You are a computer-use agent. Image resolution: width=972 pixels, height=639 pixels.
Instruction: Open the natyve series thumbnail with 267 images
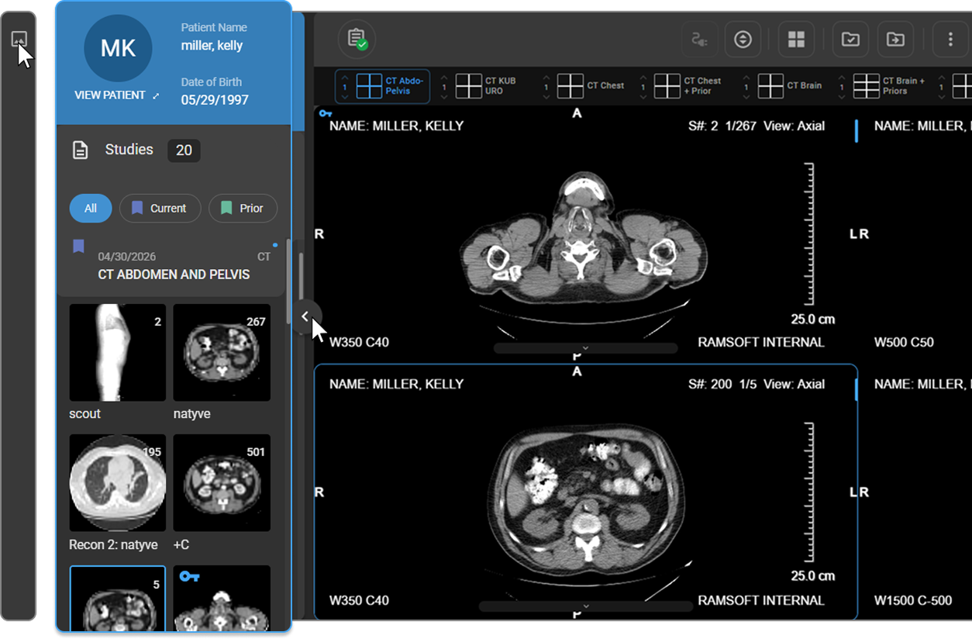(x=222, y=353)
